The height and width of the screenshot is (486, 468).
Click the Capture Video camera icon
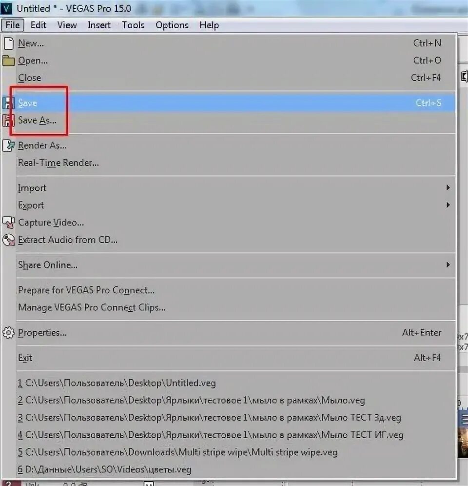pos(8,222)
